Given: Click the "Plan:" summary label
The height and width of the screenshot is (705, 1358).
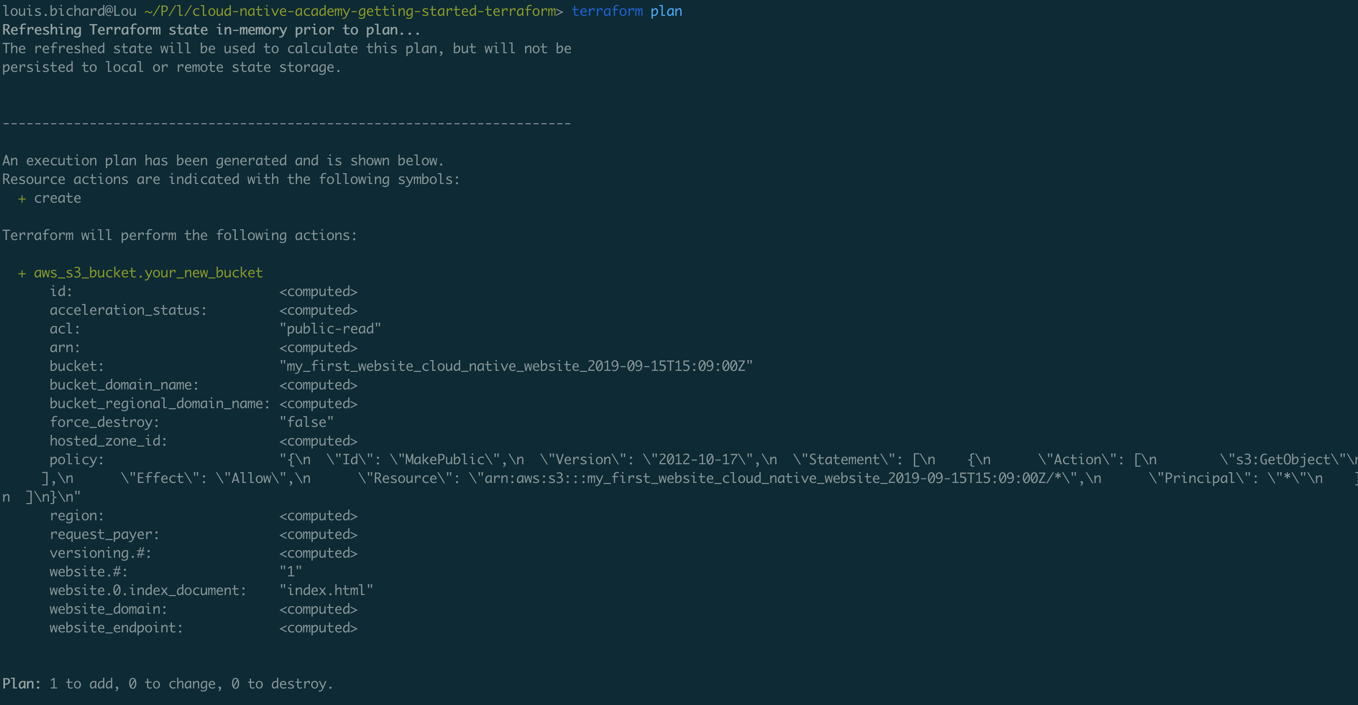Looking at the screenshot, I should [21, 684].
